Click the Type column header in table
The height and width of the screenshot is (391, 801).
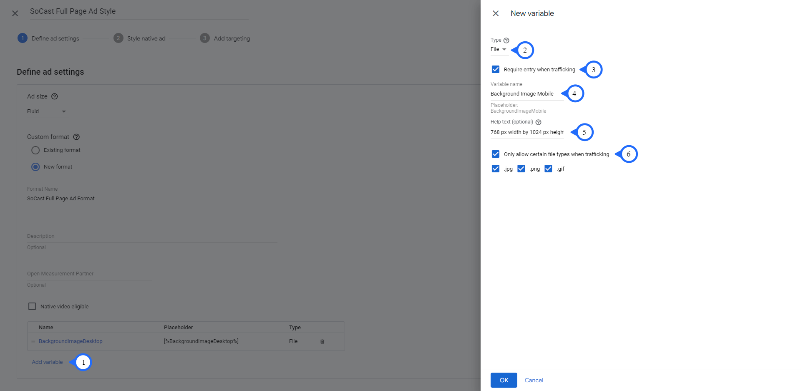pyautogui.click(x=295, y=328)
